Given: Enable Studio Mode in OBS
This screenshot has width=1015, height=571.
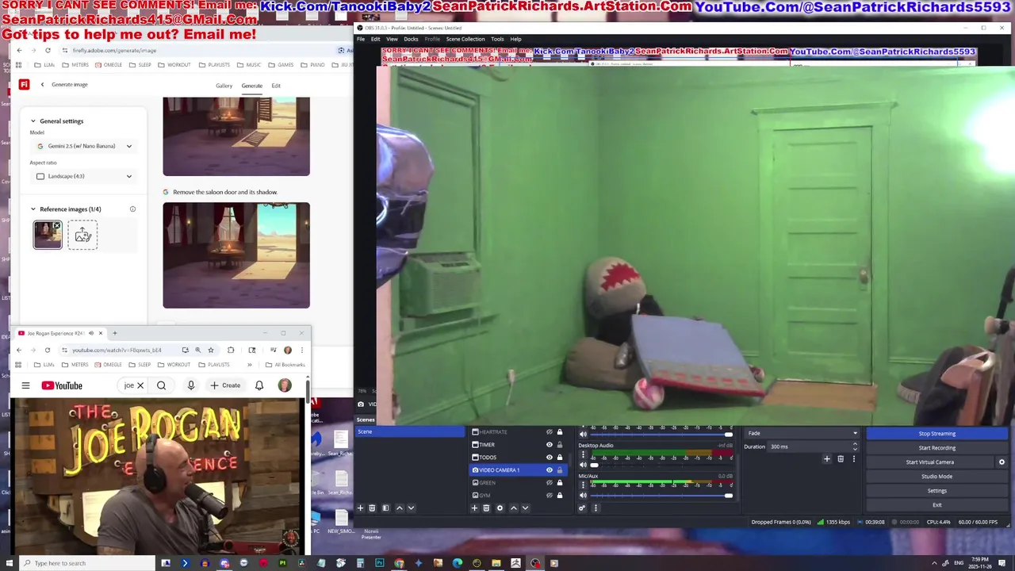Looking at the screenshot, I should (x=936, y=477).
